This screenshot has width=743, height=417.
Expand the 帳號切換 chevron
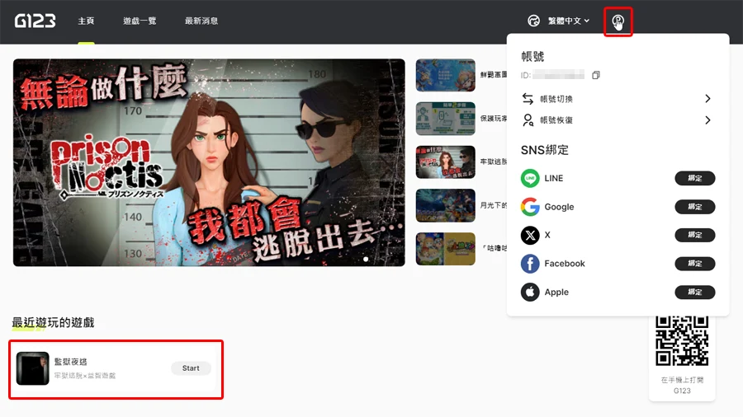(x=708, y=98)
